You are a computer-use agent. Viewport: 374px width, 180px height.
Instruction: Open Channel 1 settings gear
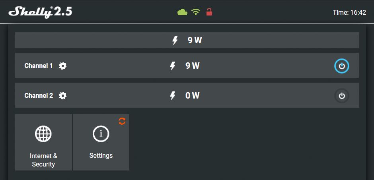click(x=63, y=66)
